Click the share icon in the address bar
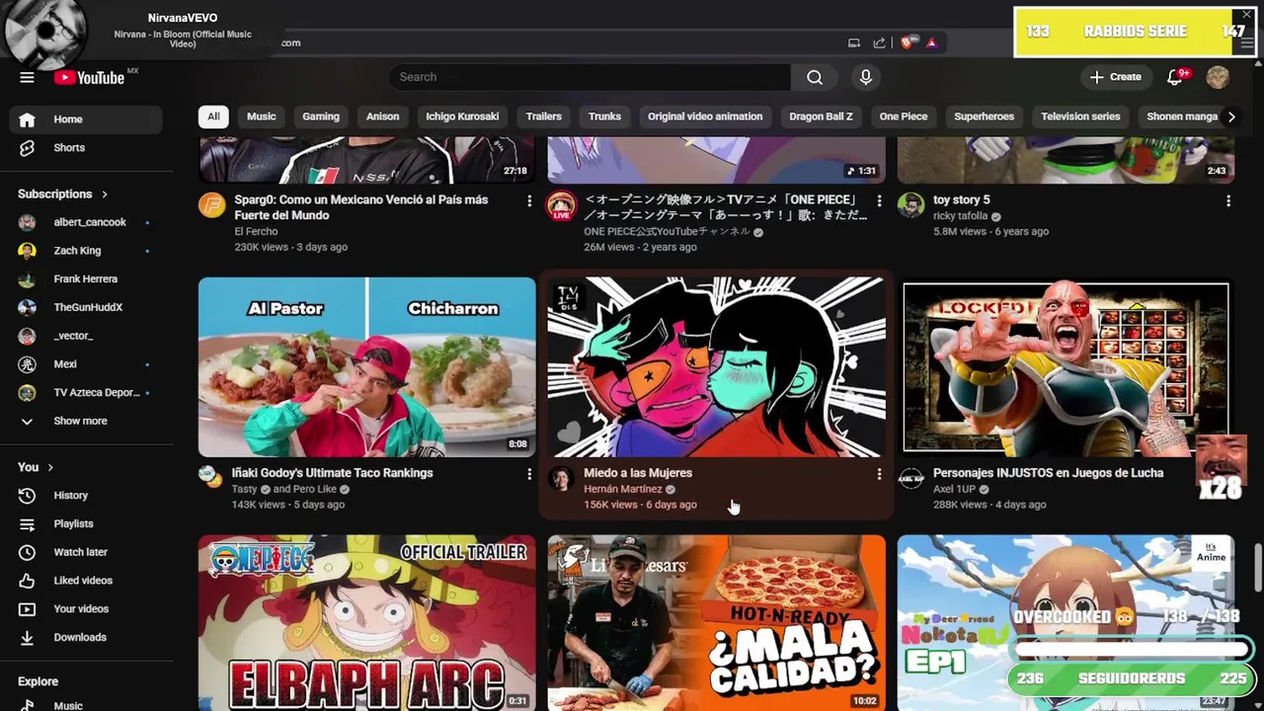This screenshot has height=711, width=1264. click(879, 42)
